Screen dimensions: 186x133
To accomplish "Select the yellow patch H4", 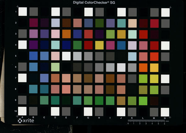I will point(99,45).
